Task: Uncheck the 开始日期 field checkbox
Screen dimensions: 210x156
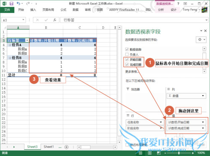Action: 127,59
